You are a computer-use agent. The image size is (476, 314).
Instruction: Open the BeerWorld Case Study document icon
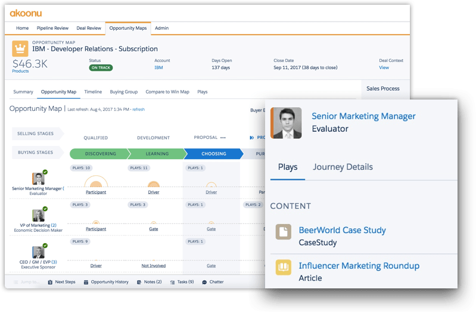(283, 232)
